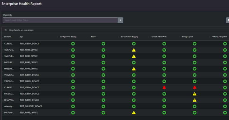Focus the Search and Filter Data field

pos(60,20)
